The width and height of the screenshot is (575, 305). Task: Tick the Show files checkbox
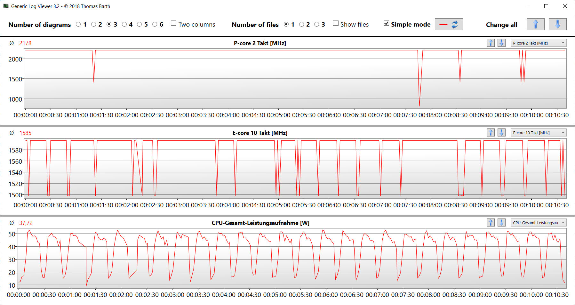[x=336, y=23]
